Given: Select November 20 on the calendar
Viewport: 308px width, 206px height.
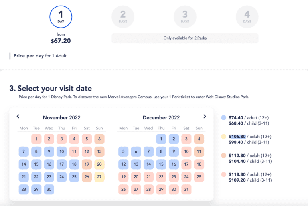Looking at the screenshot, I should (x=99, y=164).
